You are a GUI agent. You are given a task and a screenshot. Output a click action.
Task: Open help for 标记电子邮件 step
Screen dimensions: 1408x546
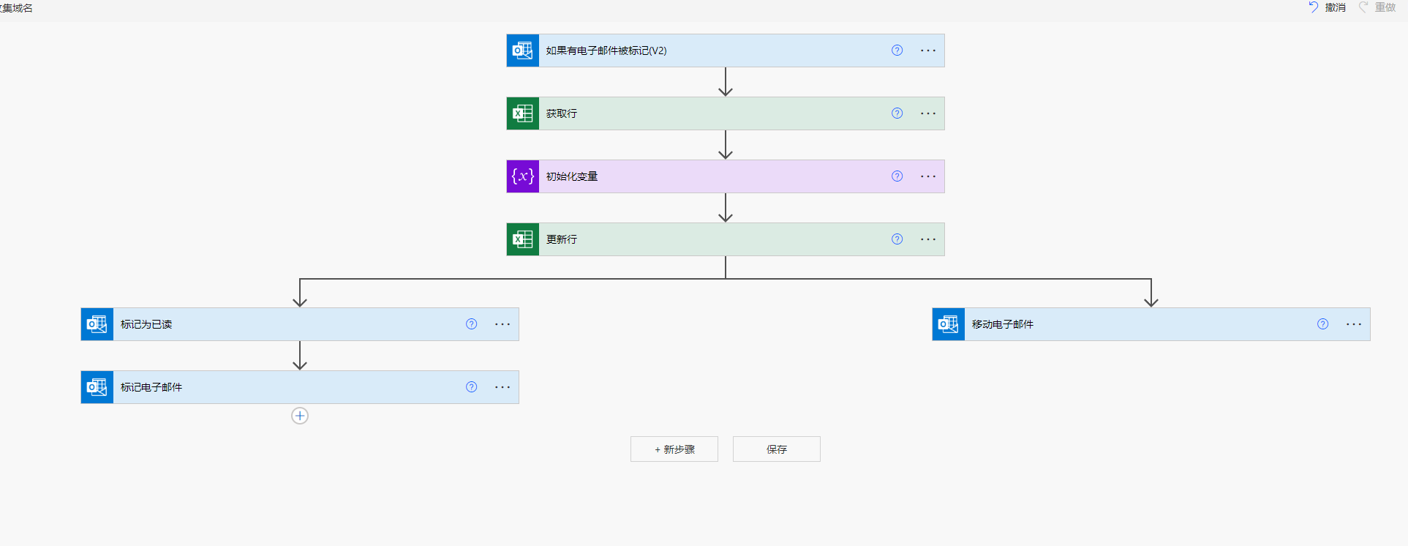(x=472, y=387)
